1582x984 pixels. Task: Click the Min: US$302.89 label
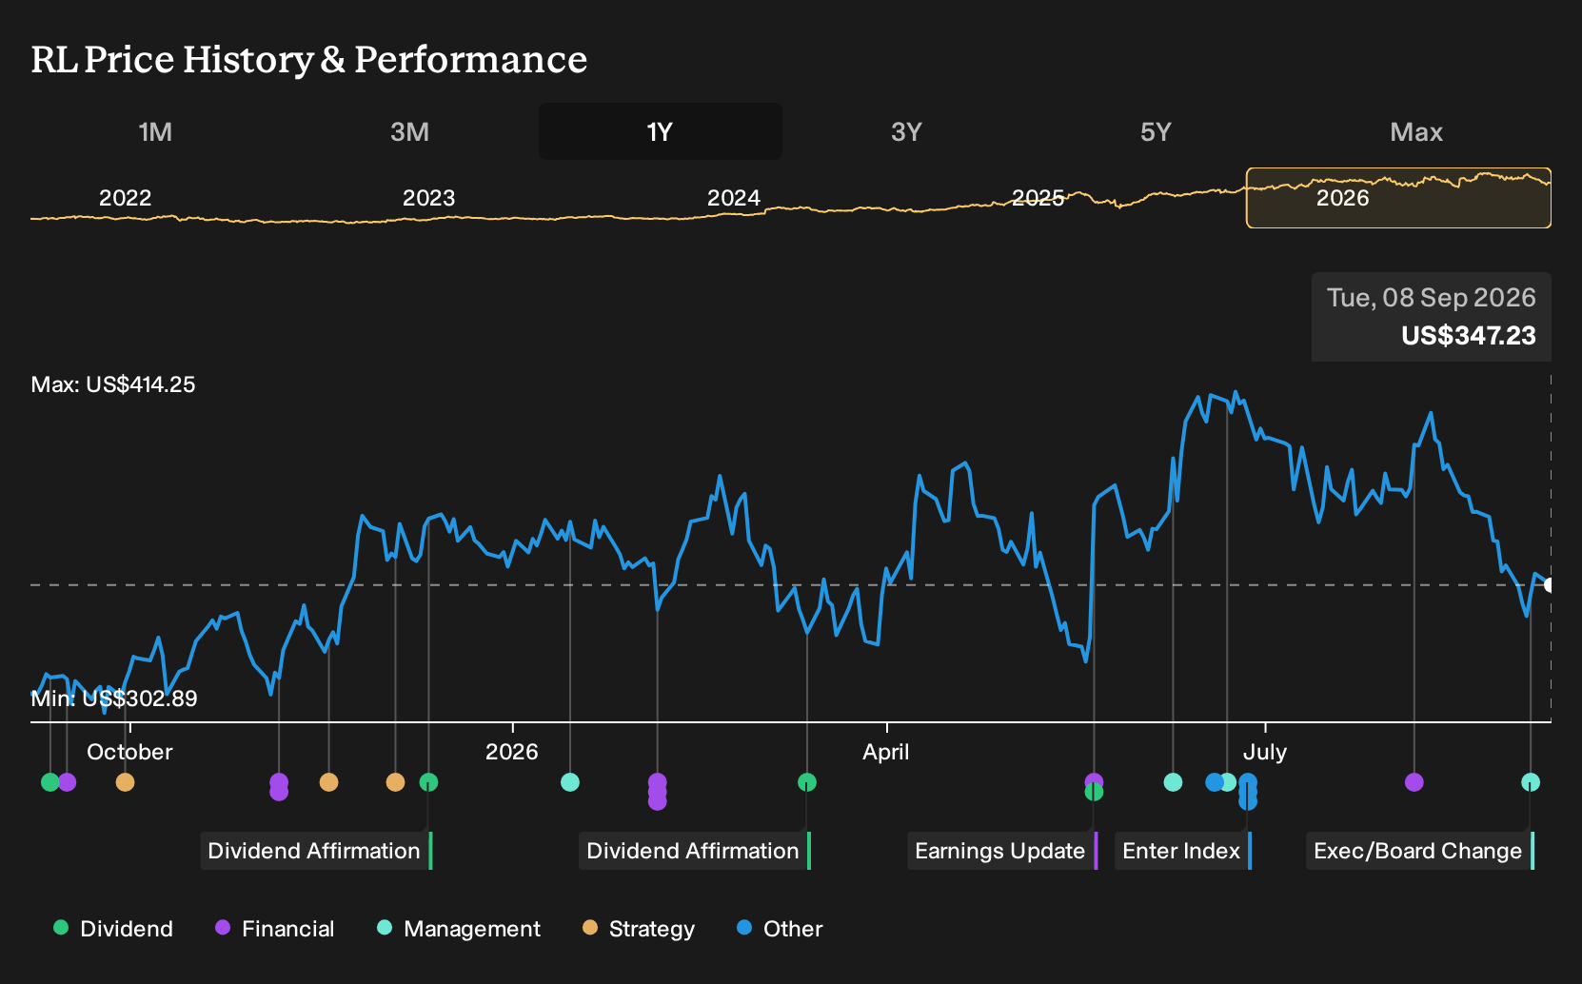114,699
